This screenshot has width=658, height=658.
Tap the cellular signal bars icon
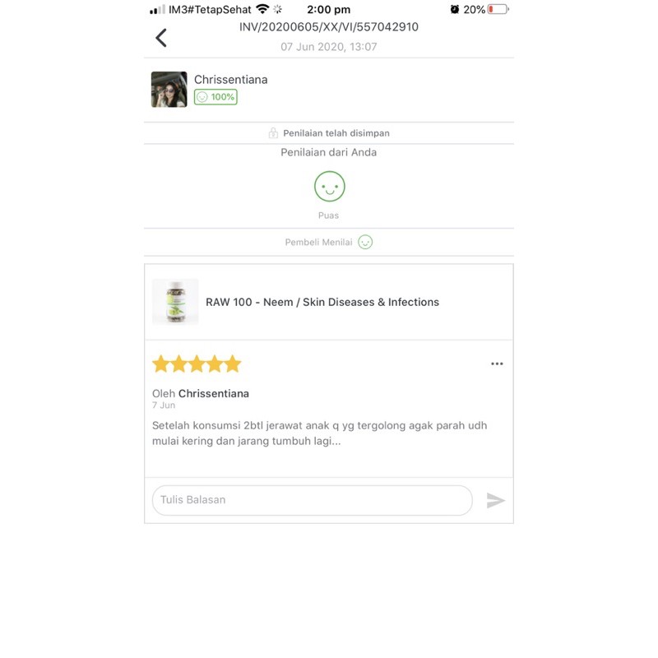tap(157, 10)
